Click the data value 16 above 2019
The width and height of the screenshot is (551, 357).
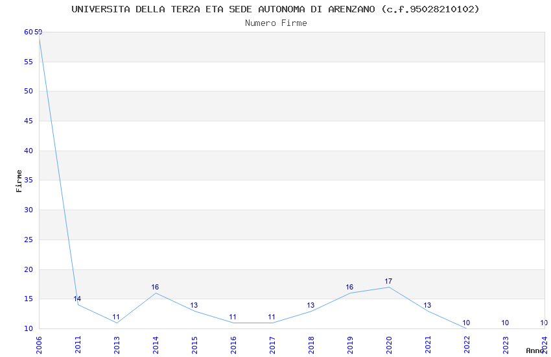tap(349, 287)
